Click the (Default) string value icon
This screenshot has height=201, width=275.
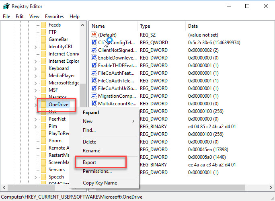pyautogui.click(x=94, y=35)
